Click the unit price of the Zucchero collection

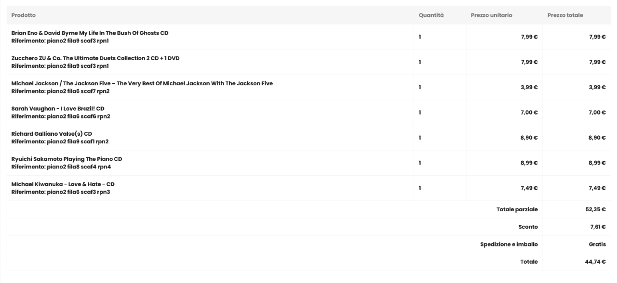click(530, 62)
